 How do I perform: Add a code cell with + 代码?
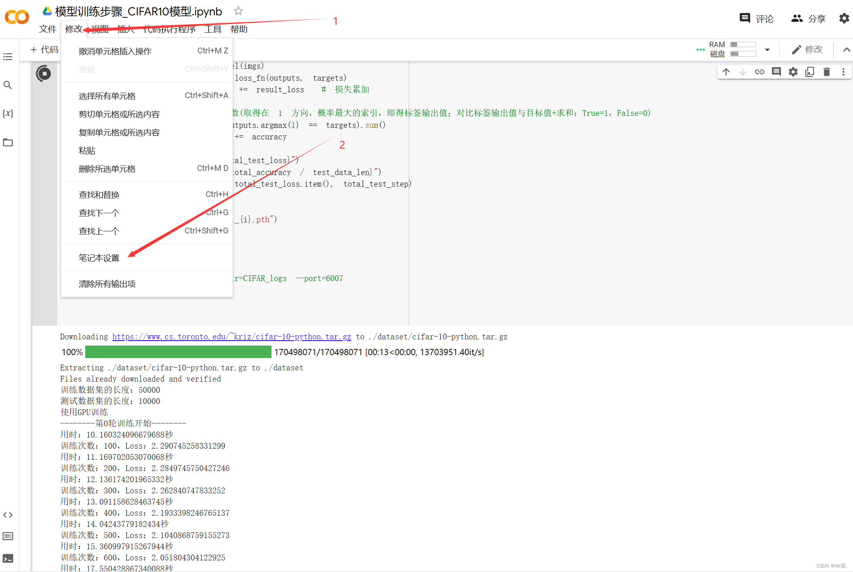click(x=44, y=50)
